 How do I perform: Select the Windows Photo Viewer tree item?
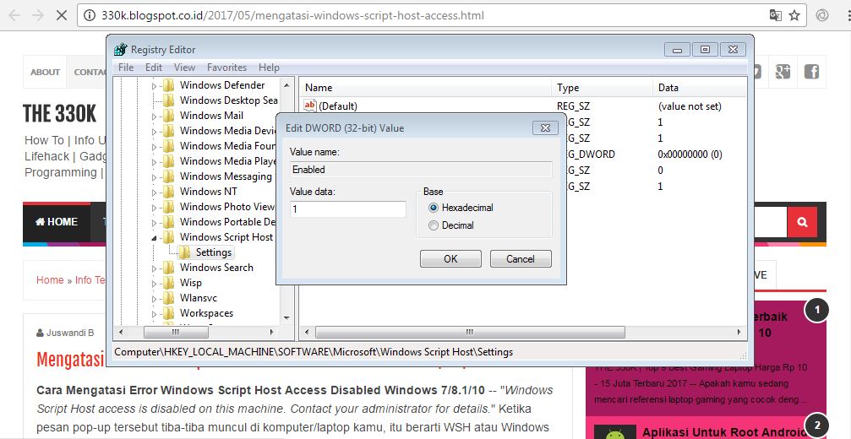pyautogui.click(x=227, y=207)
